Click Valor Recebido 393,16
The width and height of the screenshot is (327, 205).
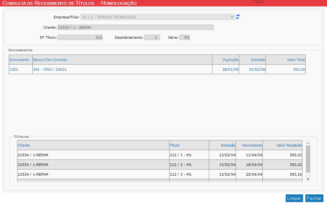[x=296, y=174]
